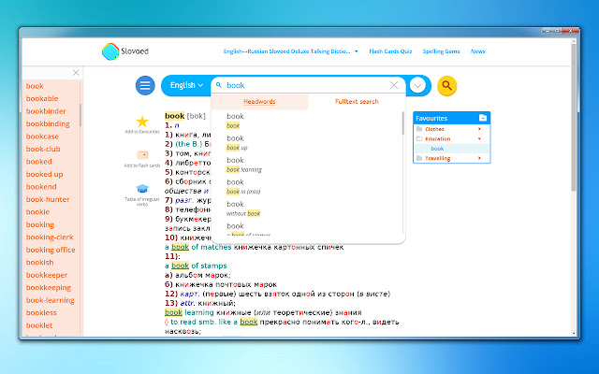The height and width of the screenshot is (374, 599).
Task: Select the 'book learning' search result
Action: point(306,165)
